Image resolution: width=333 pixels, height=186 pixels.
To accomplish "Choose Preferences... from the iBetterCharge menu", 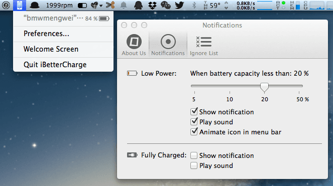I will 63,34.
